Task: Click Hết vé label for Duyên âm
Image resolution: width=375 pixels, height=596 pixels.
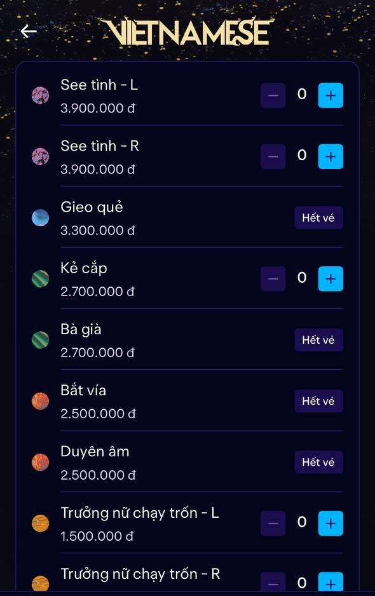Action: click(x=318, y=462)
